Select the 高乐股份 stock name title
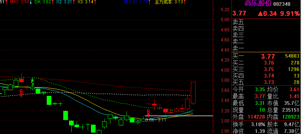The width and height of the screenshot is (302, 134). [258, 3]
